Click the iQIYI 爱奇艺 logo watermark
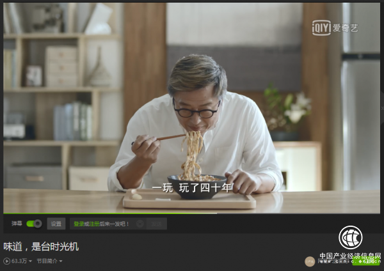This screenshot has height=271, width=384. [x=335, y=27]
